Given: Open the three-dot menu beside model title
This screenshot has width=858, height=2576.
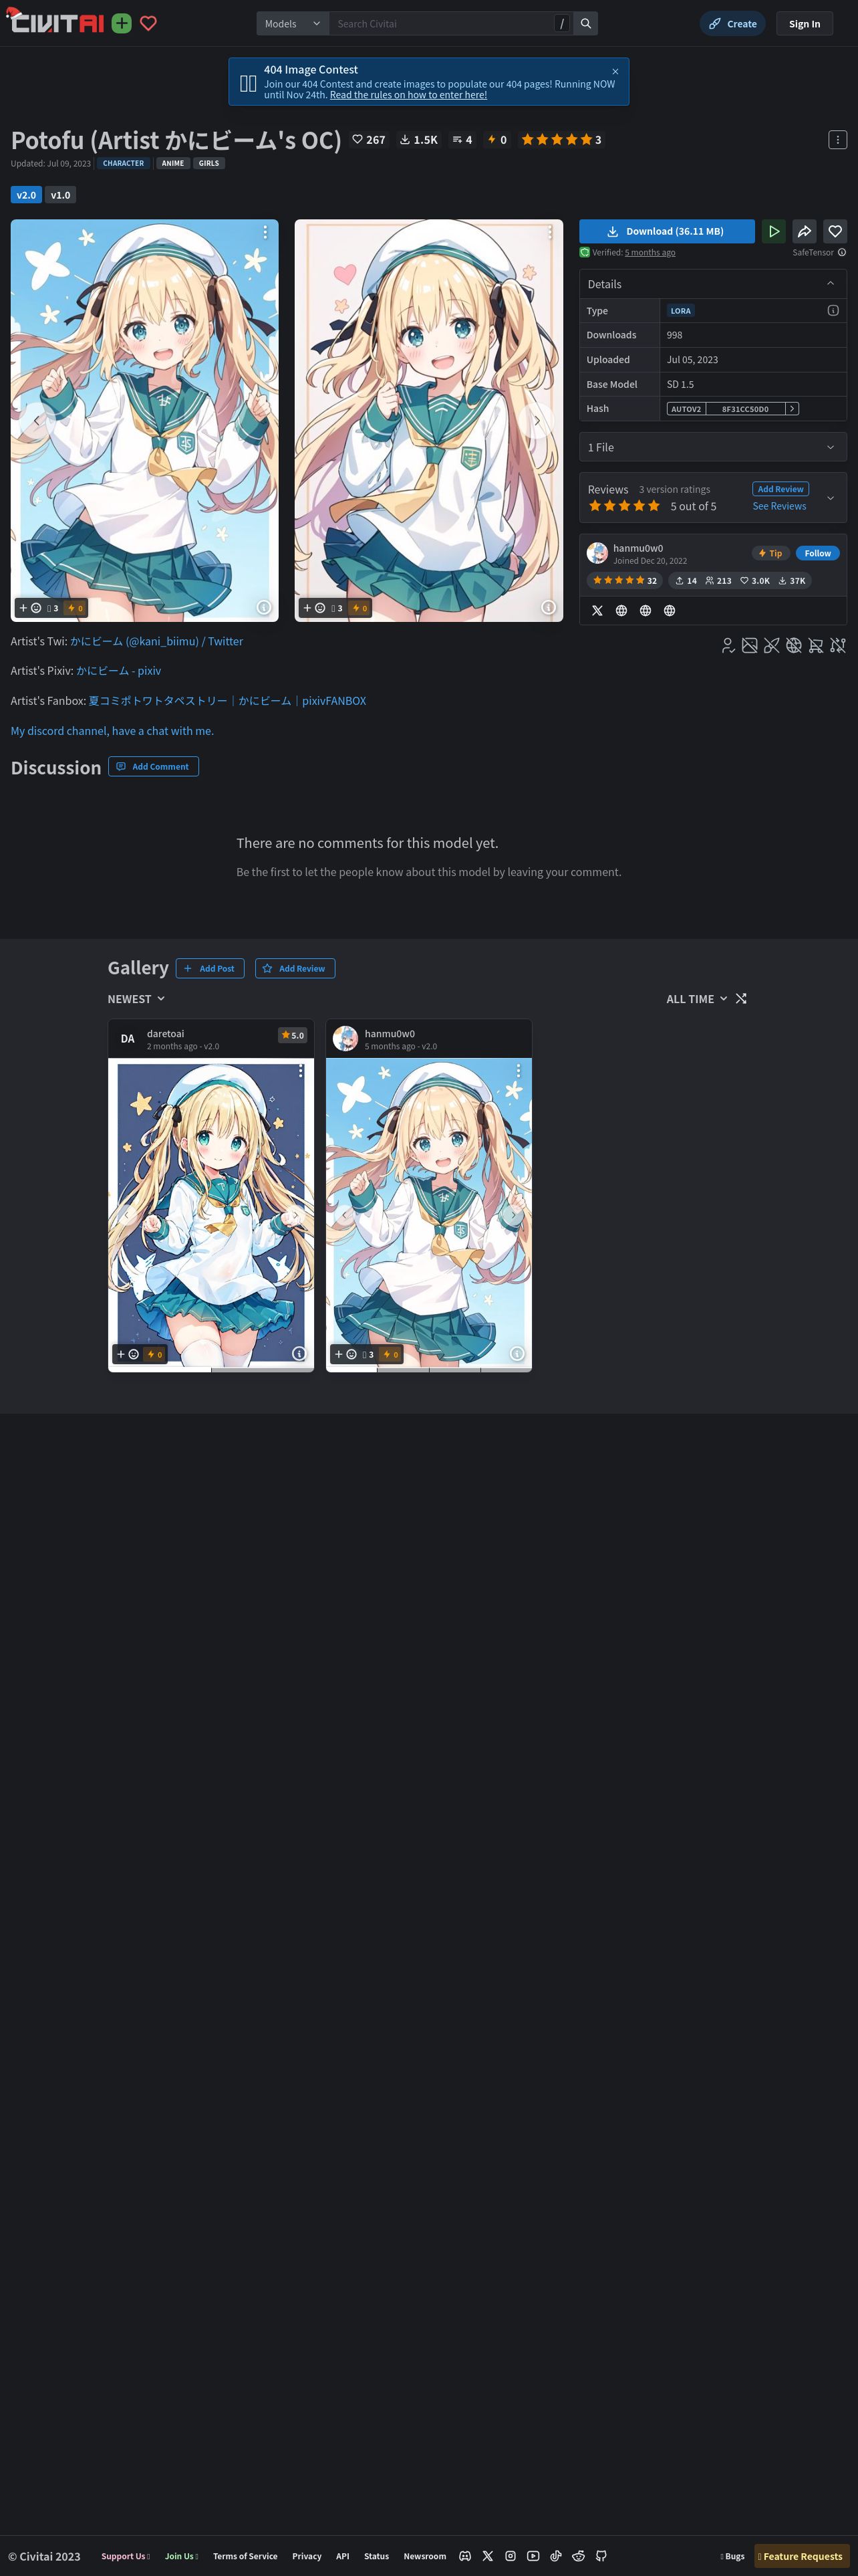Looking at the screenshot, I should [838, 140].
